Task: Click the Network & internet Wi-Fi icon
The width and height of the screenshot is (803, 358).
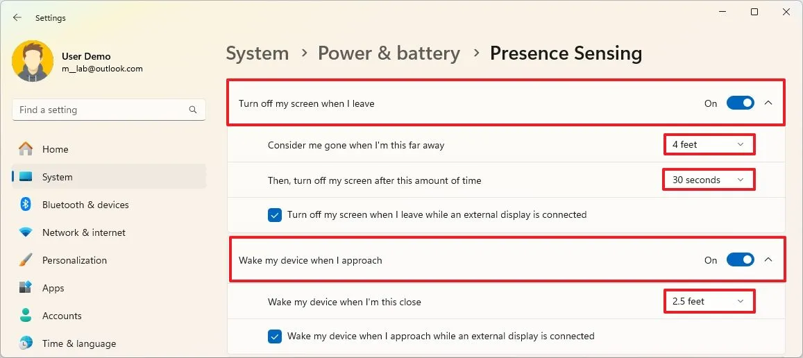Action: (26, 232)
